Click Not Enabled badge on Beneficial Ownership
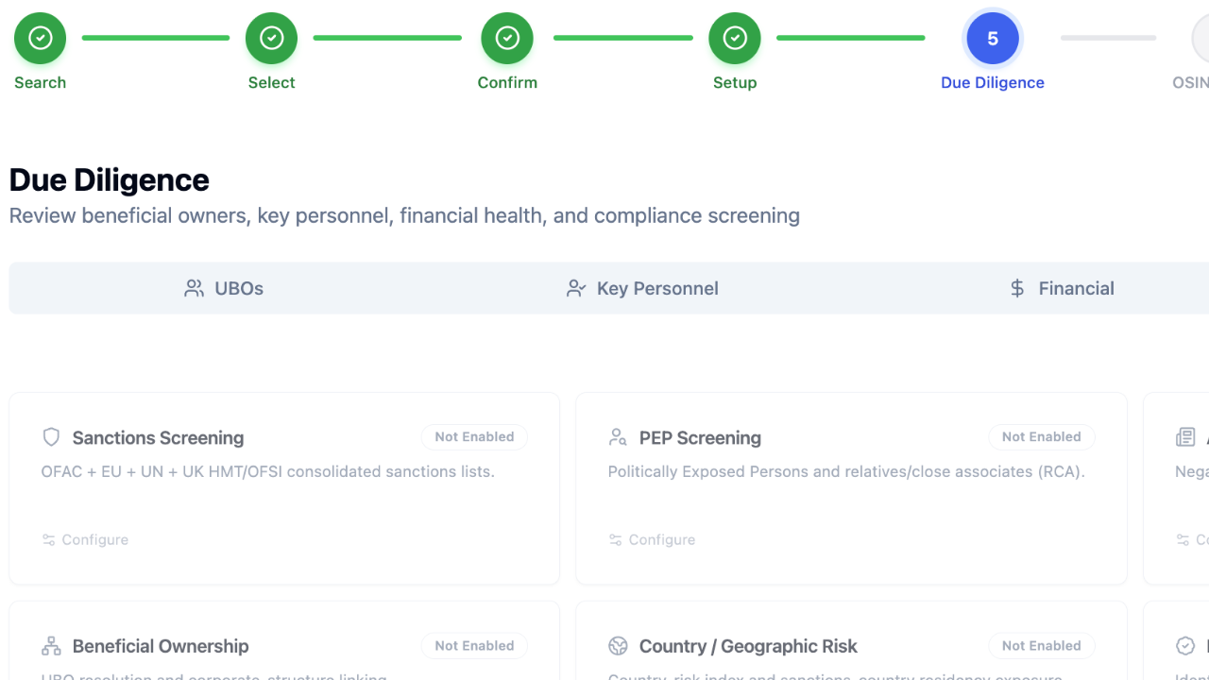Viewport: 1209px width, 680px height. coord(474,646)
